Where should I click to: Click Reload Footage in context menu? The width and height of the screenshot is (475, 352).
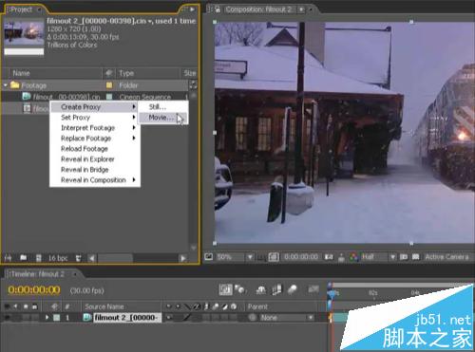point(95,149)
